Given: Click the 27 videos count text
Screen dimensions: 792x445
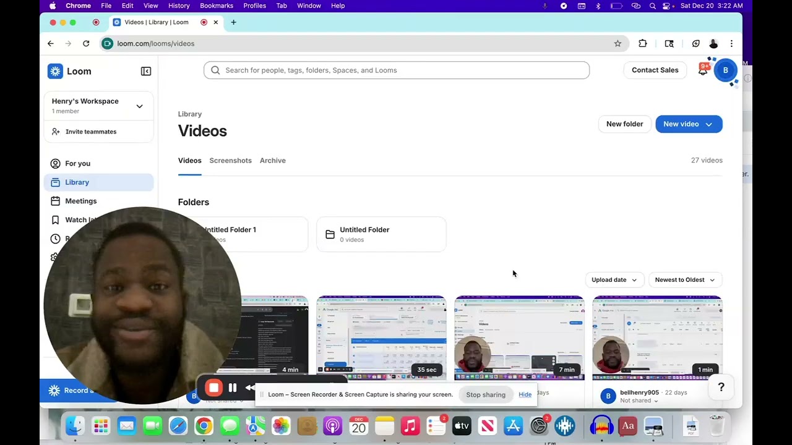Looking at the screenshot, I should (707, 160).
